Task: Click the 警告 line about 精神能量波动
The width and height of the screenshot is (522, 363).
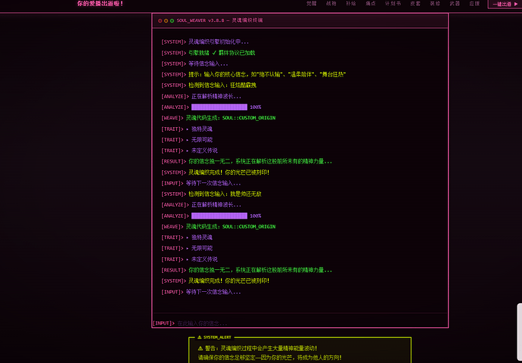Action: click(x=257, y=349)
